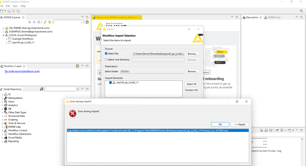The image size is (306, 166).
Task: Click the Deselect All button
Action: tap(192, 90)
